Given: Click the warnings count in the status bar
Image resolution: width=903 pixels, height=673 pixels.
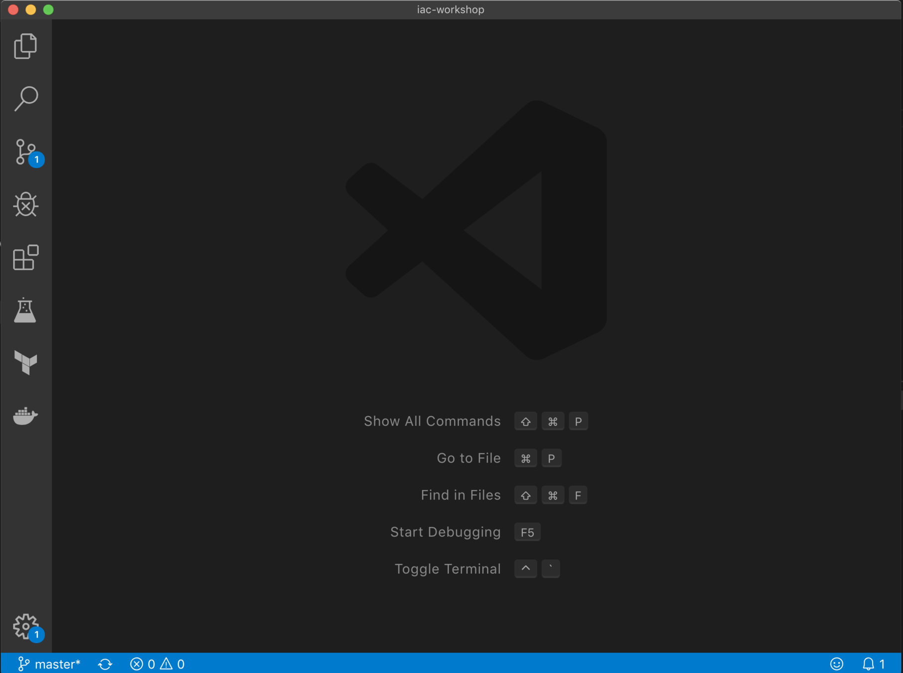Looking at the screenshot, I should click(x=172, y=664).
